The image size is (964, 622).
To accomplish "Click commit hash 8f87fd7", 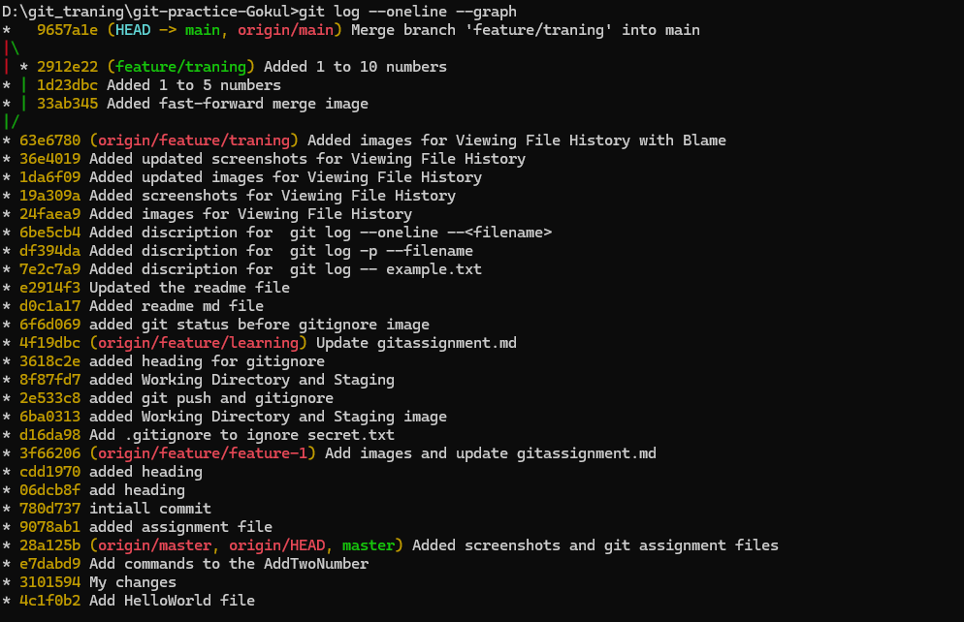I will coord(49,380).
